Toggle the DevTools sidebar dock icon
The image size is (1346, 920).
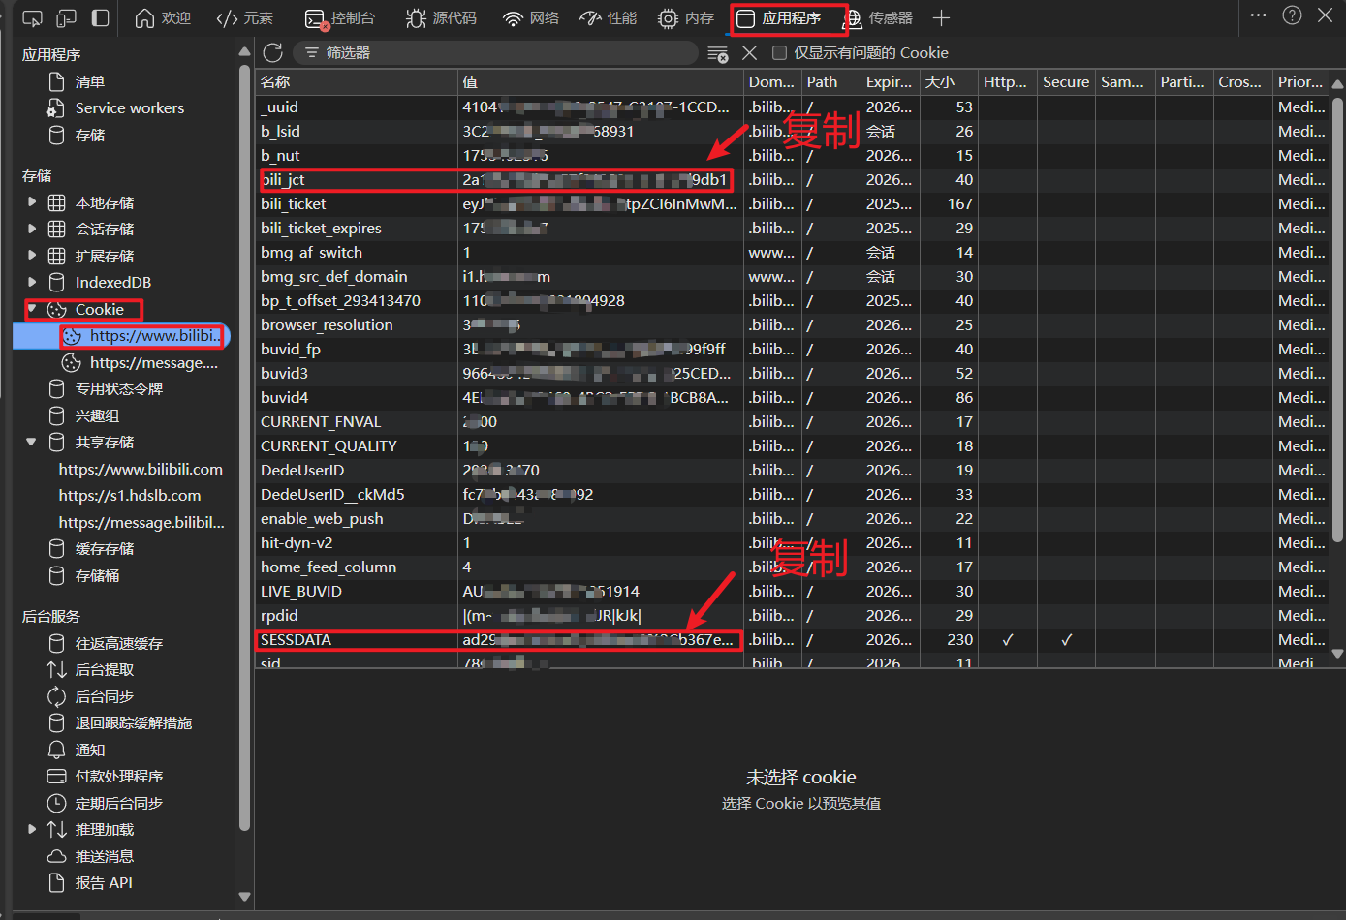tap(100, 18)
